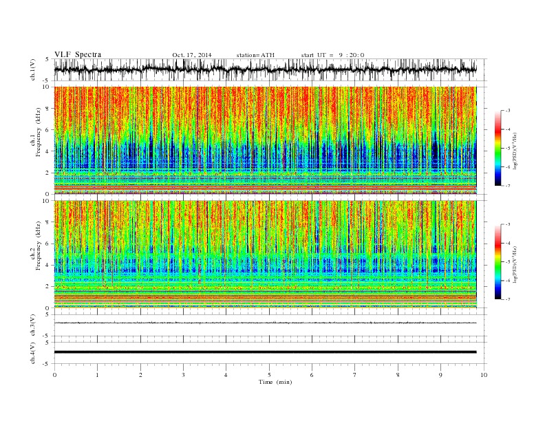
Task: Click the ch.1 spectrogram color bar
Action: [498, 148]
